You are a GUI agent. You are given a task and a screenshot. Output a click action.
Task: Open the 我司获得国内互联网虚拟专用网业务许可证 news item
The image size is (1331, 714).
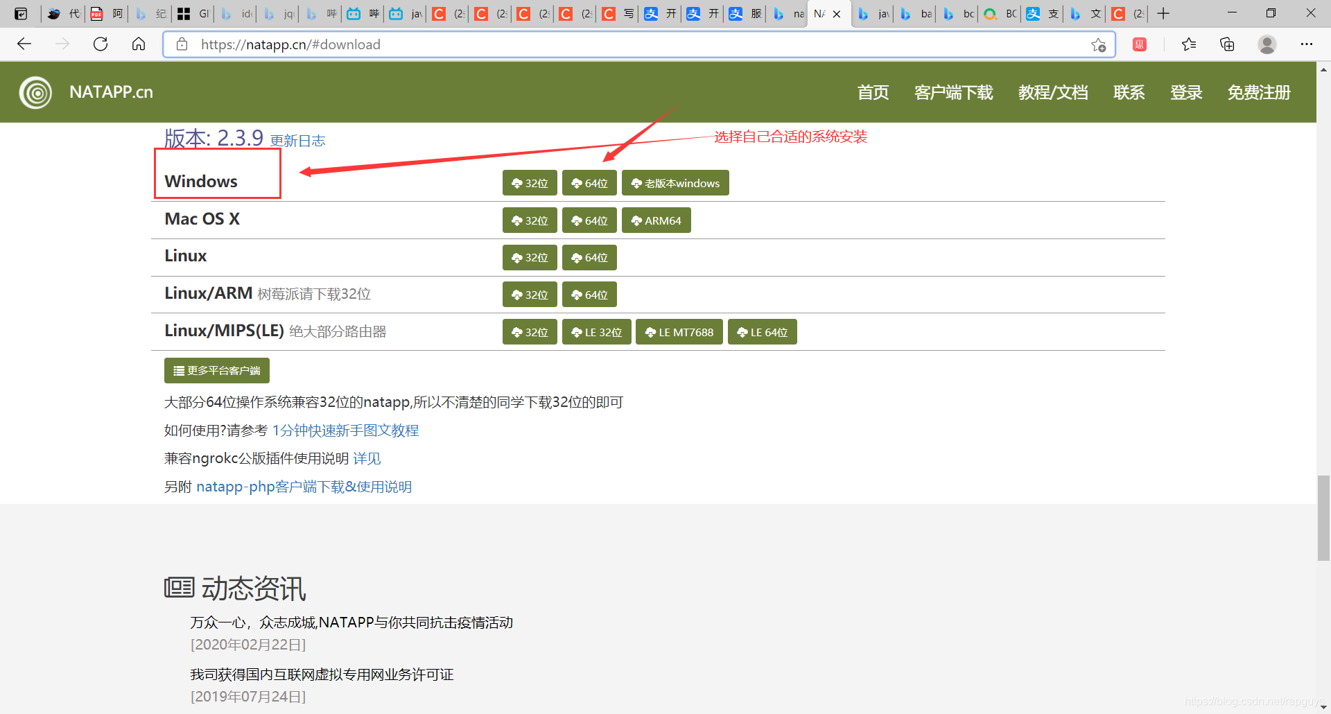(x=322, y=674)
